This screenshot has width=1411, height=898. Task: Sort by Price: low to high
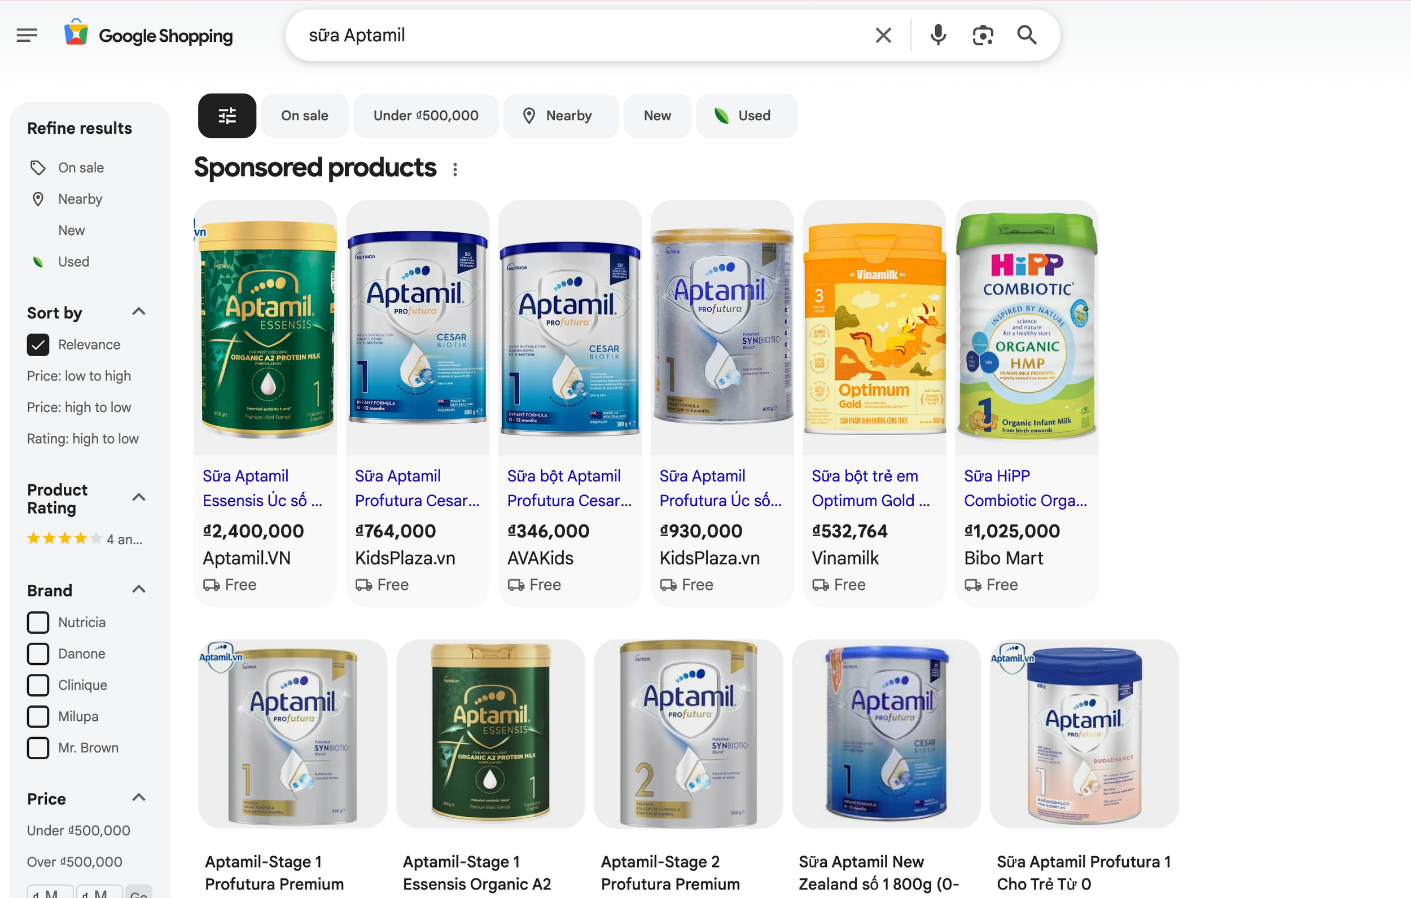click(79, 376)
